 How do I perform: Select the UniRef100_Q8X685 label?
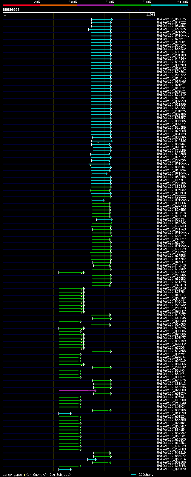pyautogui.click(x=171, y=121)
